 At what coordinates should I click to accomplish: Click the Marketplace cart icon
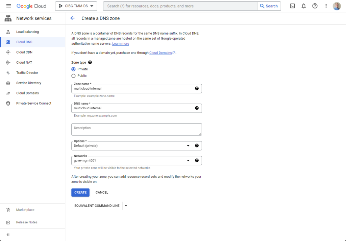coord(8,210)
